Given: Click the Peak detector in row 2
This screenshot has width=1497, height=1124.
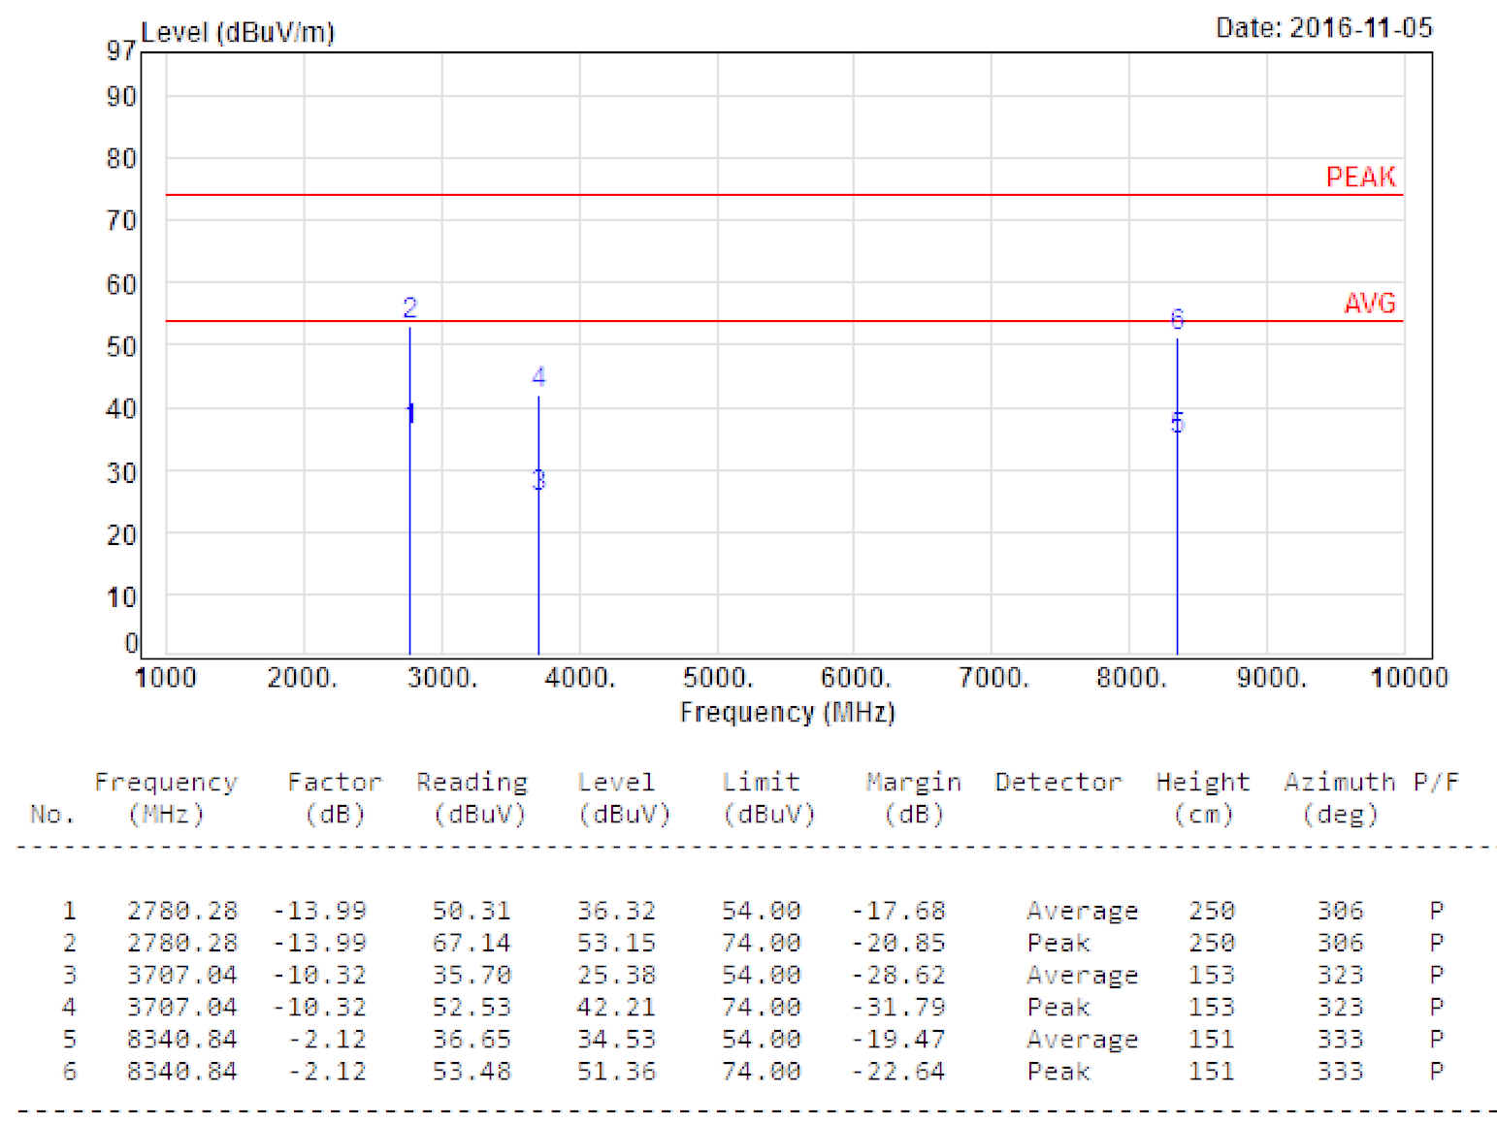Looking at the screenshot, I should pos(1058,943).
